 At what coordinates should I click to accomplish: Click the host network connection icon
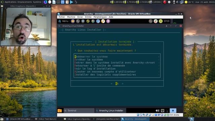(182, 2)
